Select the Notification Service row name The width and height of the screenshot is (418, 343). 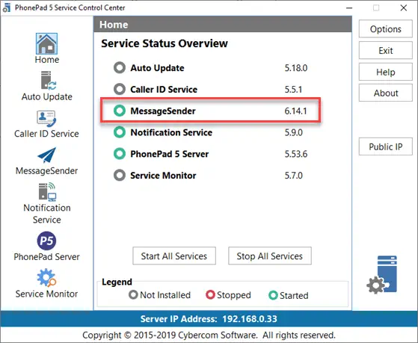coord(171,132)
